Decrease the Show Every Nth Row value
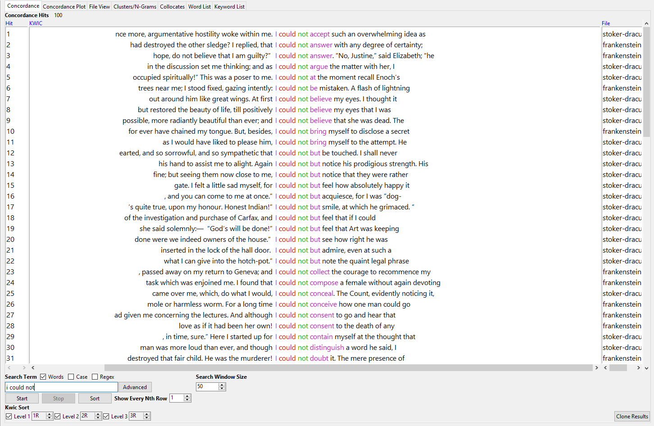The width and height of the screenshot is (654, 426). pyautogui.click(x=187, y=400)
